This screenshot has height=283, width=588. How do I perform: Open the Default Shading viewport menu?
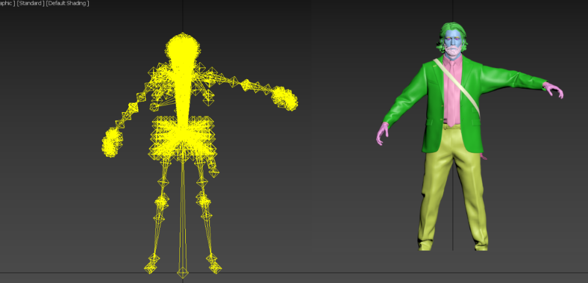pyautogui.click(x=68, y=4)
